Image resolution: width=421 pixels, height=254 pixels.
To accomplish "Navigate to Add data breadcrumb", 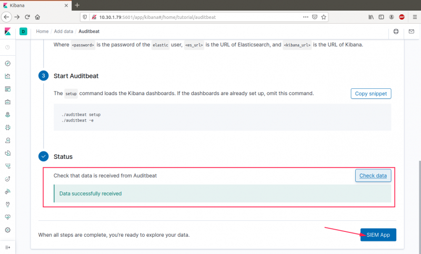I will point(64,32).
